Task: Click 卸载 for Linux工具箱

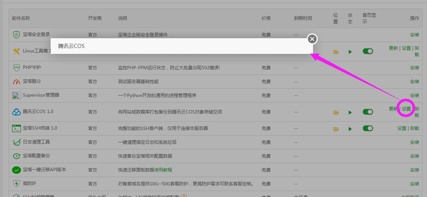Action: pos(417,51)
